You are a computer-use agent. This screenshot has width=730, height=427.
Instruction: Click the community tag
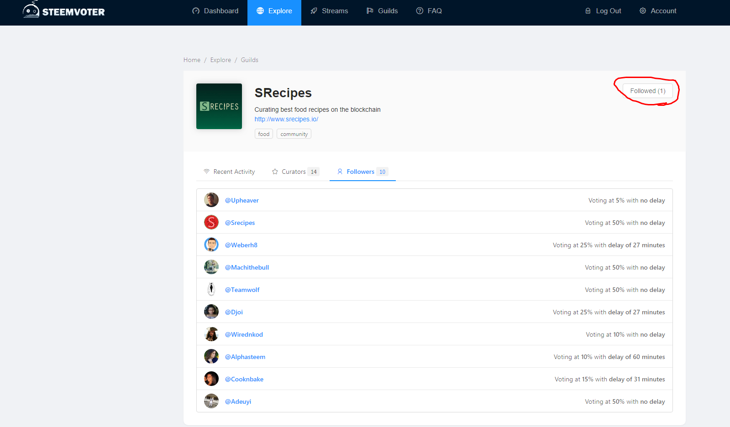(294, 134)
